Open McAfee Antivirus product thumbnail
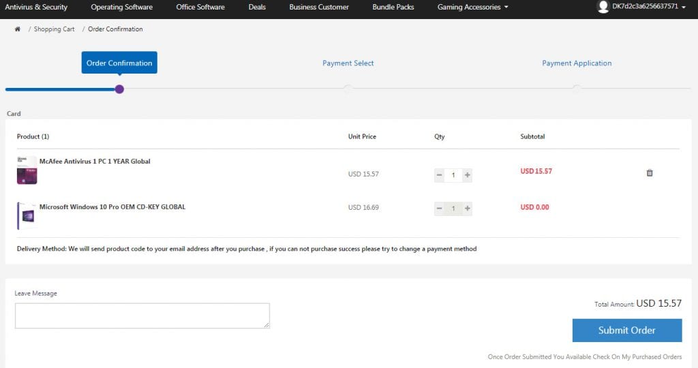 pyautogui.click(x=27, y=170)
